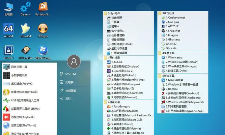Launch 8.注册表编辑器(Regworkshop)

(183, 111)
